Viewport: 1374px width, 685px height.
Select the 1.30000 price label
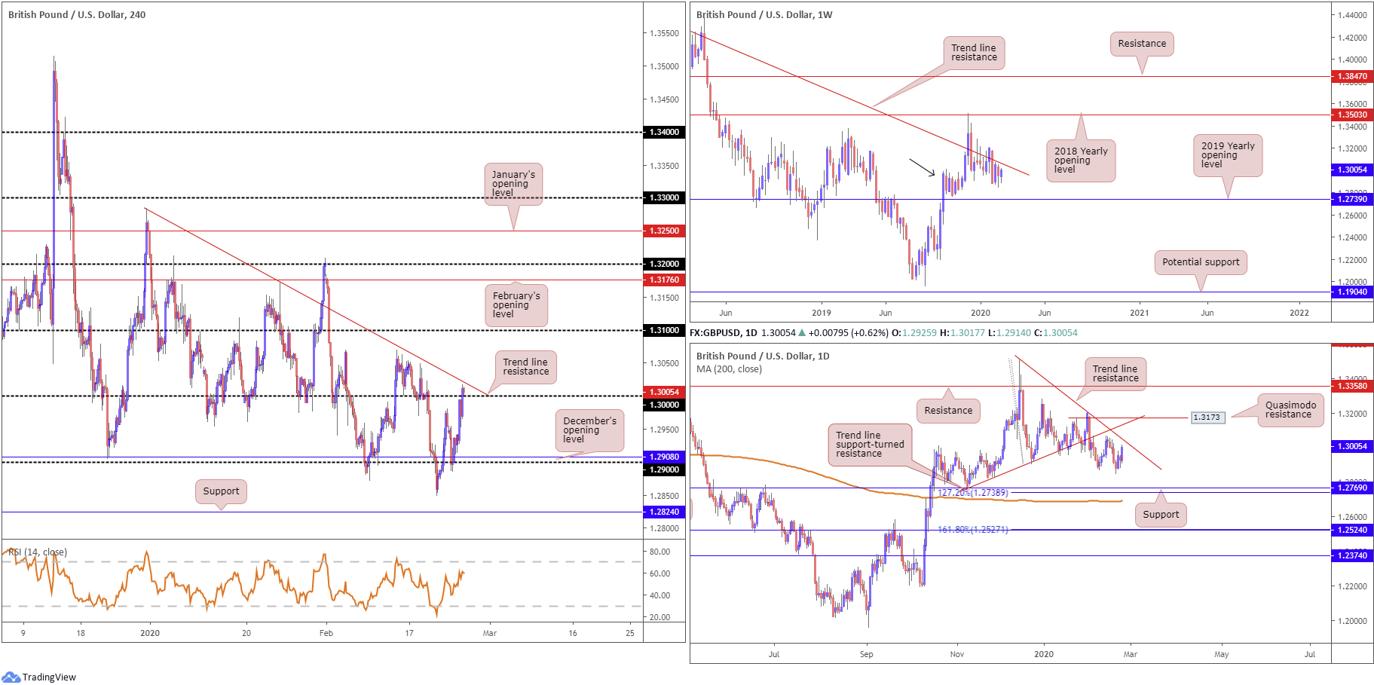coord(664,405)
